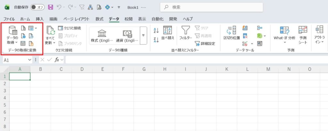
Task: Click the green Data Model icon
Action: (259, 36)
